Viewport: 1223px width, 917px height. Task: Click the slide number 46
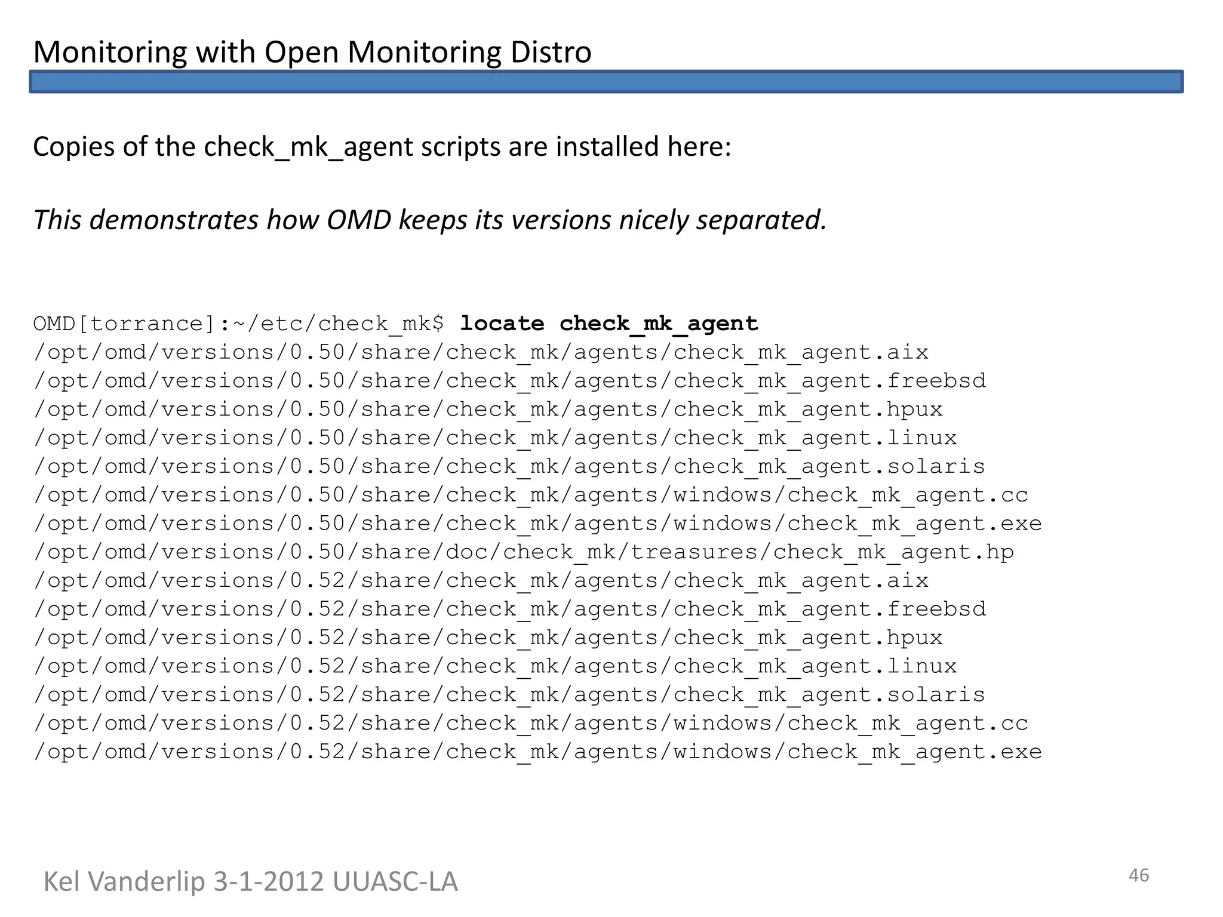click(1138, 875)
